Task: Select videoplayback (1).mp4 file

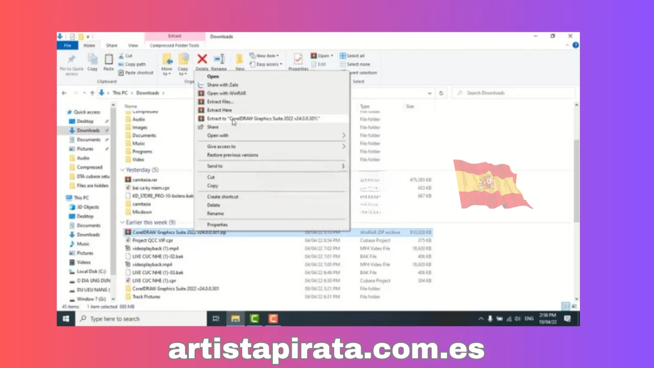Action: pos(152,248)
